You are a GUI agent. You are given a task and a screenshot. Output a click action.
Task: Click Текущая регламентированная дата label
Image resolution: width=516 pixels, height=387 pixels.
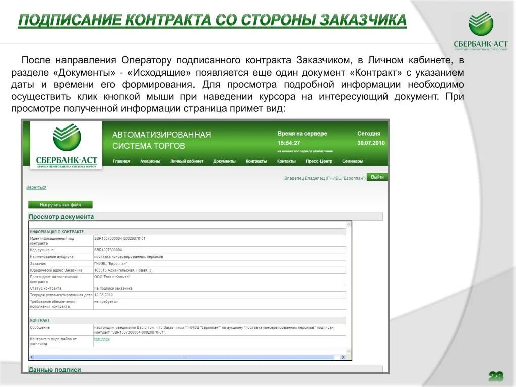[x=61, y=295]
